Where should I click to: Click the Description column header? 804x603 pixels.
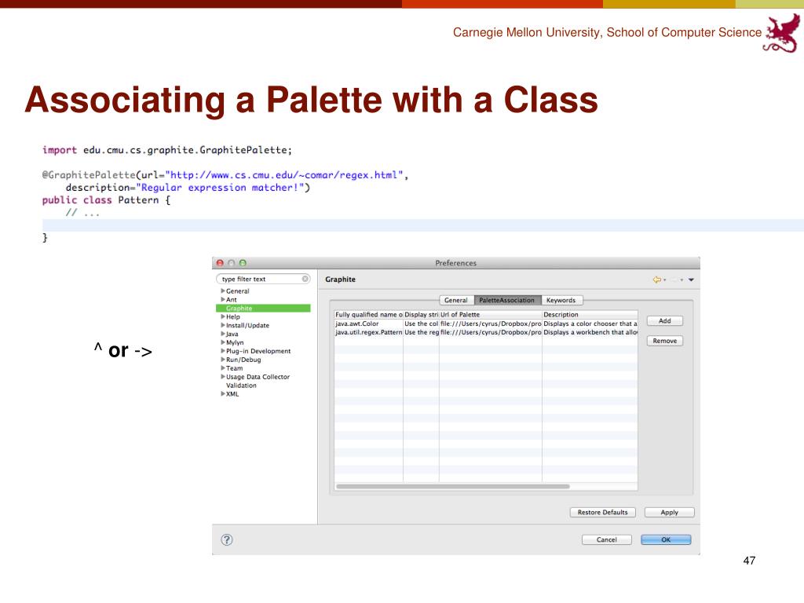pyautogui.click(x=590, y=314)
